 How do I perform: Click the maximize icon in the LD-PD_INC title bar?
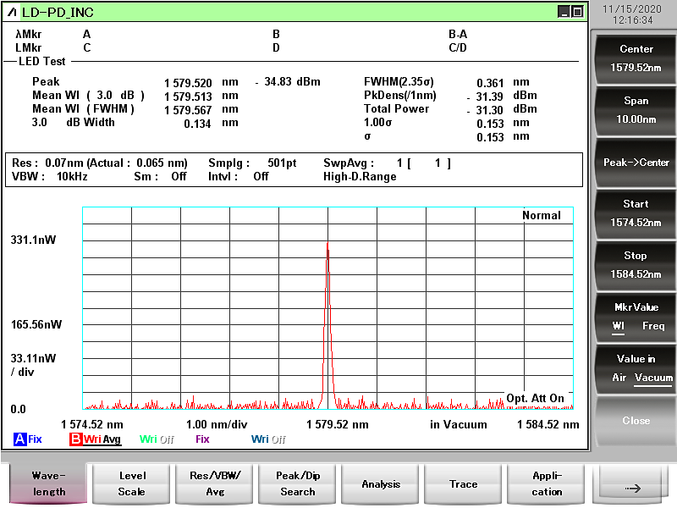click(577, 12)
